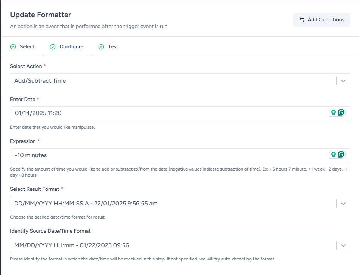Open Select Result Format dropdown chevron
Viewport: 359px width, 275px height.
point(343,204)
